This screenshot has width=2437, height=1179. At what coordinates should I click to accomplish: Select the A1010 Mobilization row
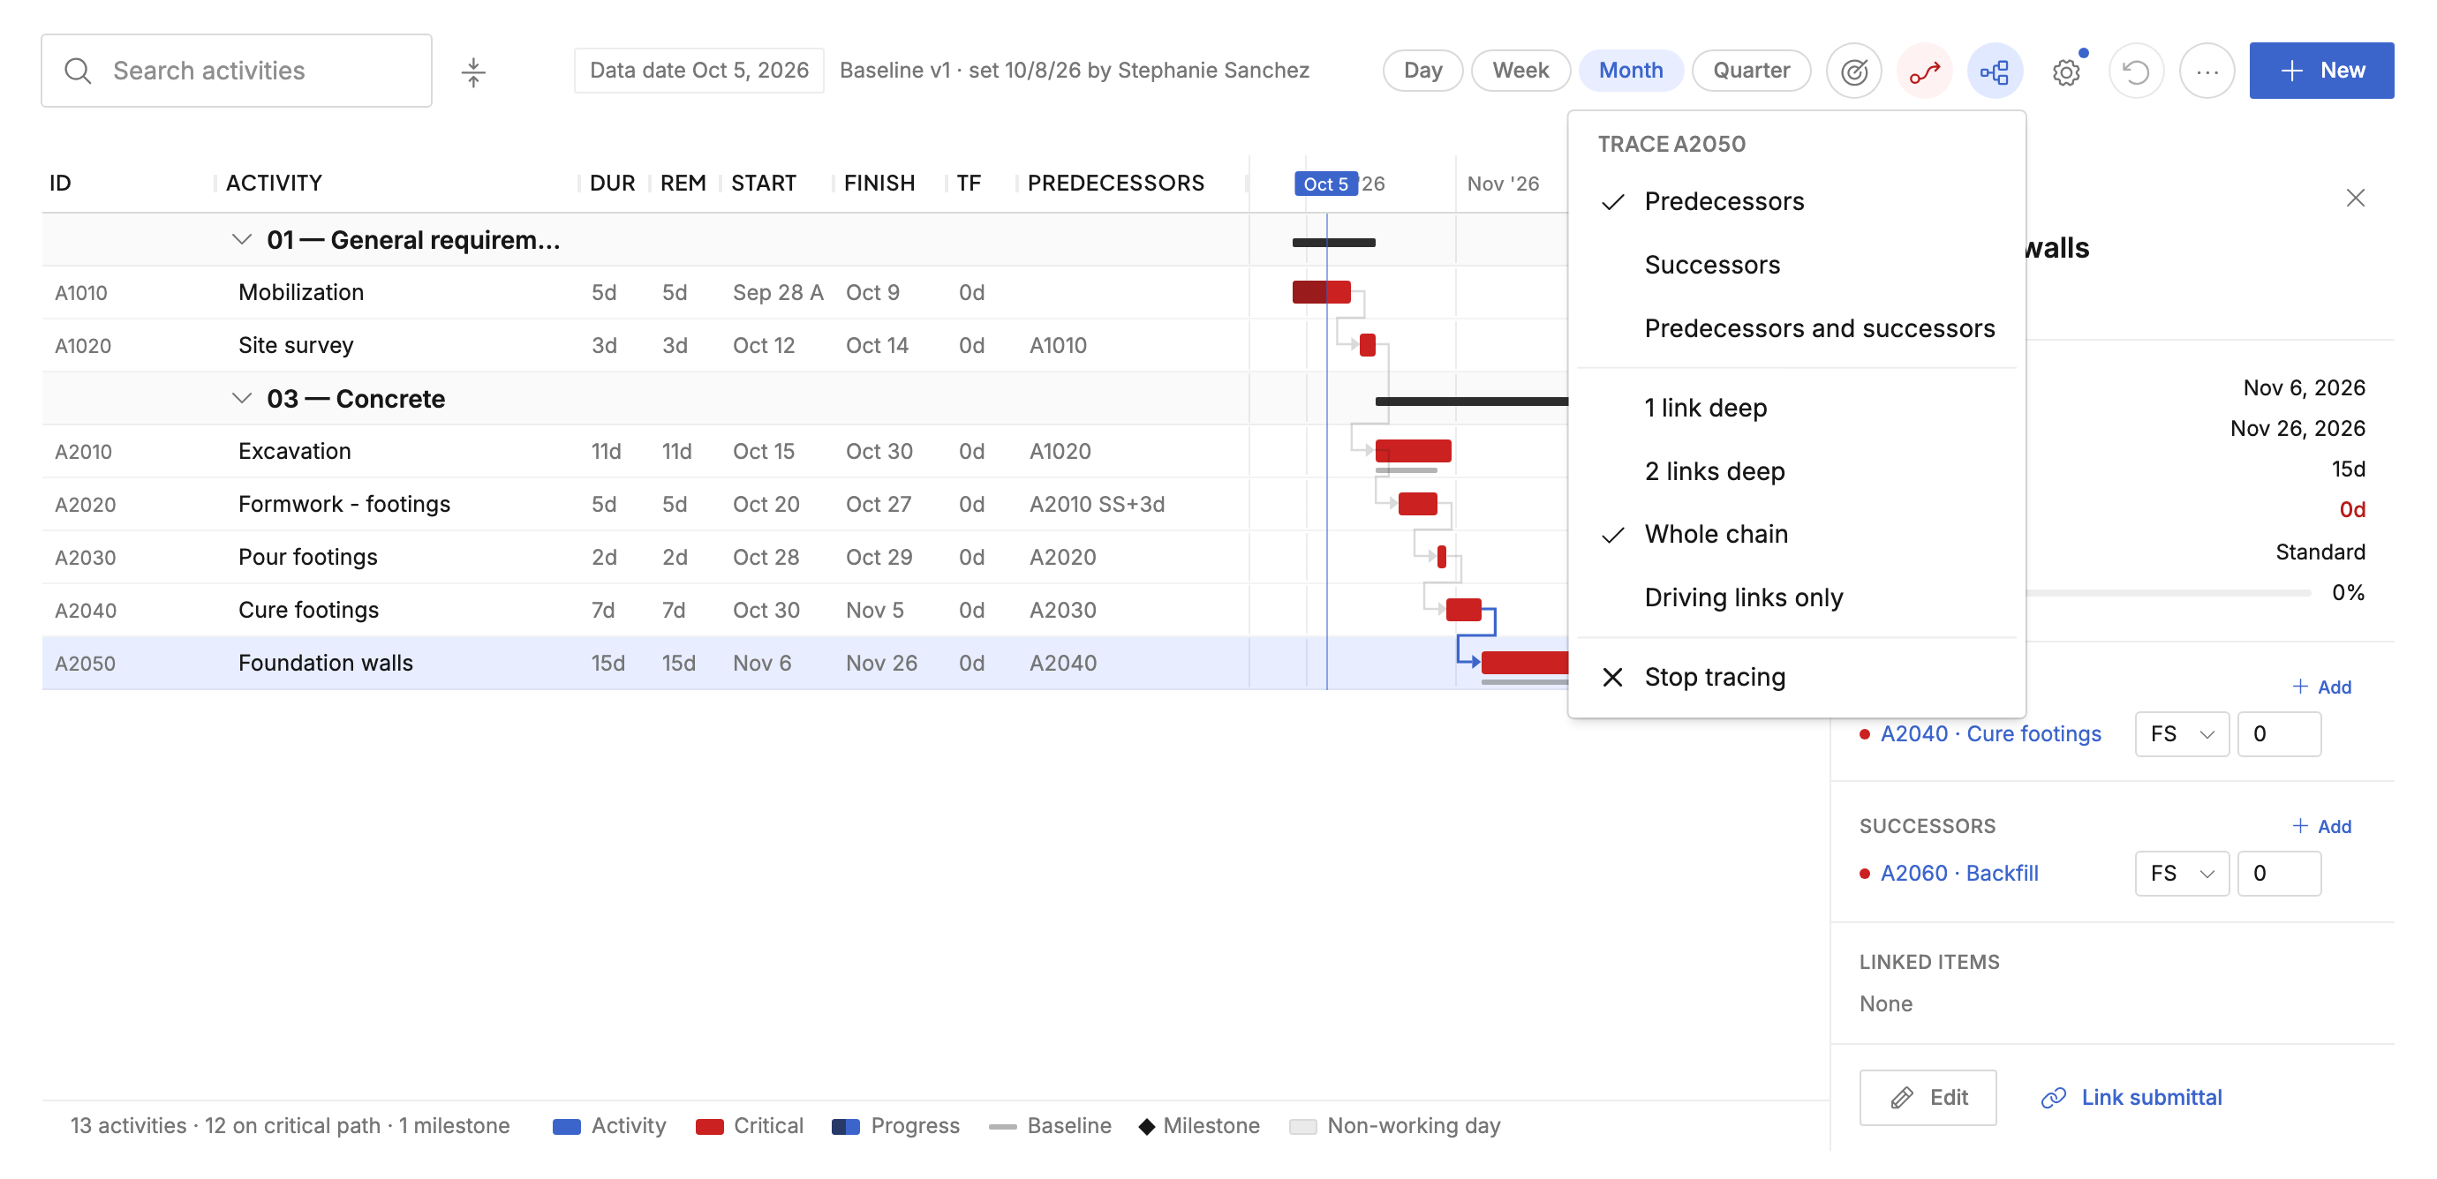coord(645,293)
